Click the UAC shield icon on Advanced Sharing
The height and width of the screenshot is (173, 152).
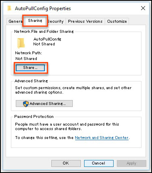(x=26, y=104)
